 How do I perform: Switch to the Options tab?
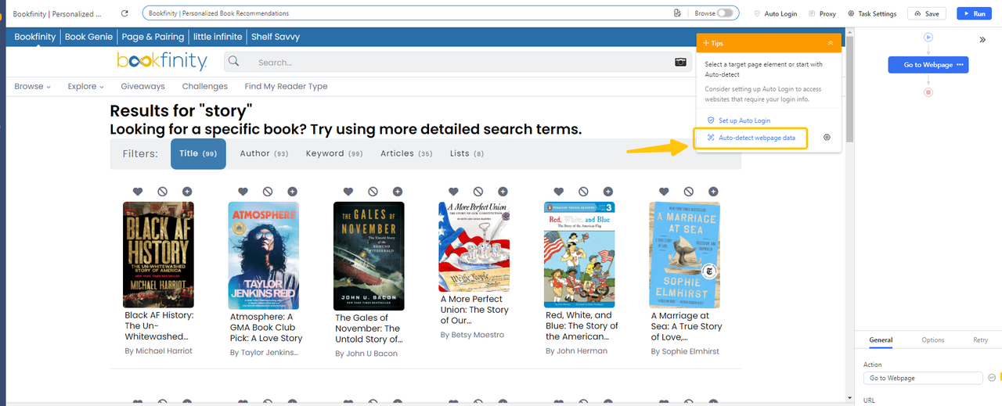[932, 340]
